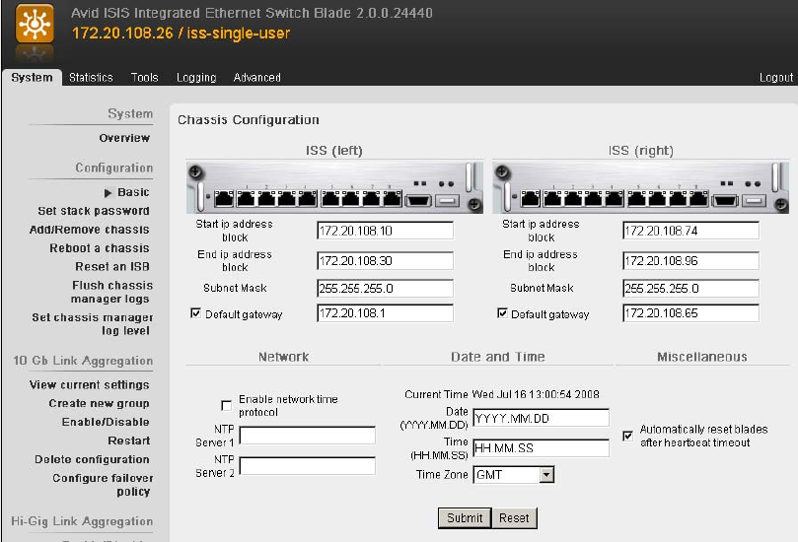The height and width of the screenshot is (542, 798).
Task: Open the Overview page in sidebar
Action: tap(124, 138)
